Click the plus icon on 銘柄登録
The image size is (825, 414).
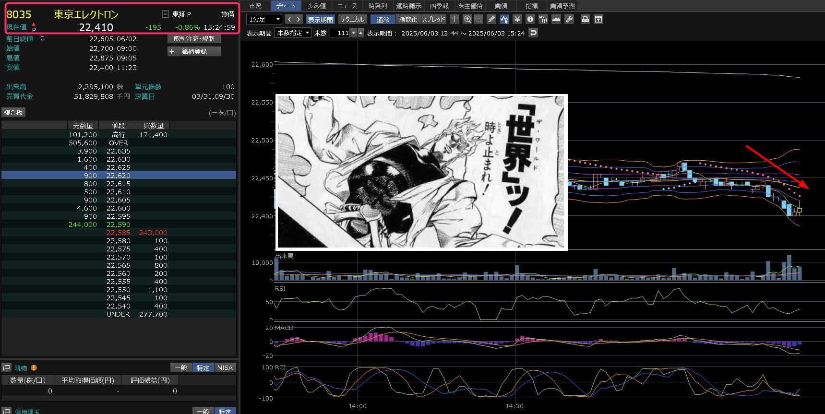(x=172, y=51)
